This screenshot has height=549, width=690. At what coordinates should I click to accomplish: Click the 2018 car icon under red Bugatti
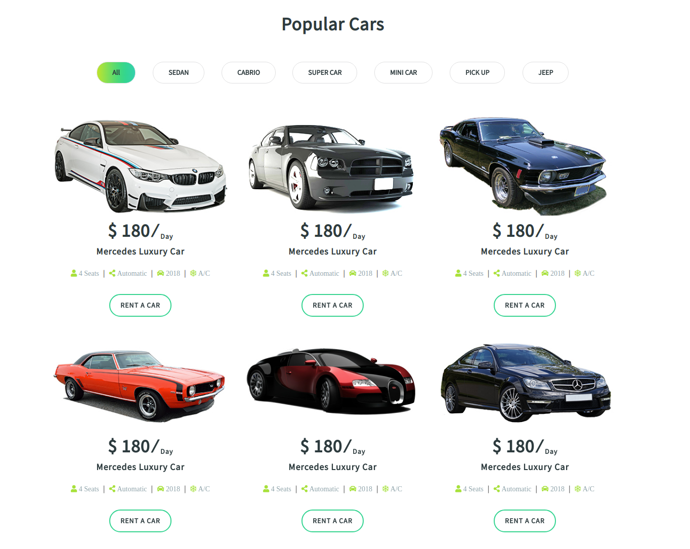coord(353,489)
